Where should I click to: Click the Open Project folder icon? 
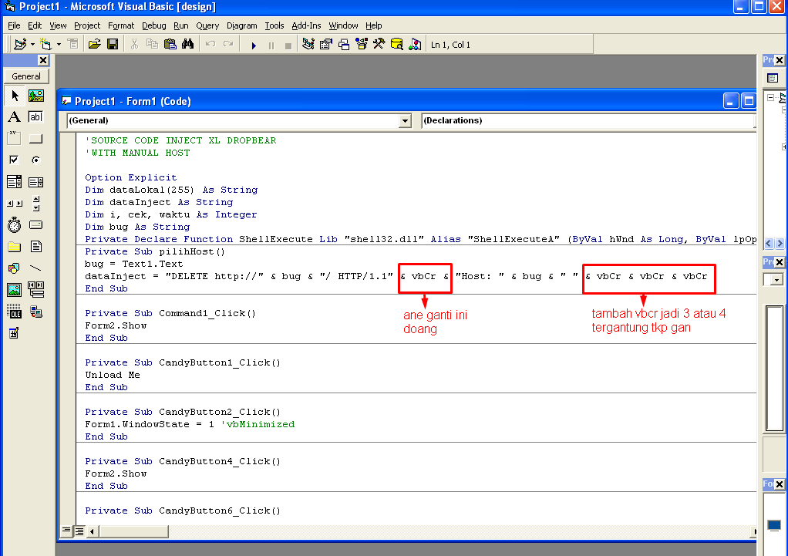[x=95, y=44]
